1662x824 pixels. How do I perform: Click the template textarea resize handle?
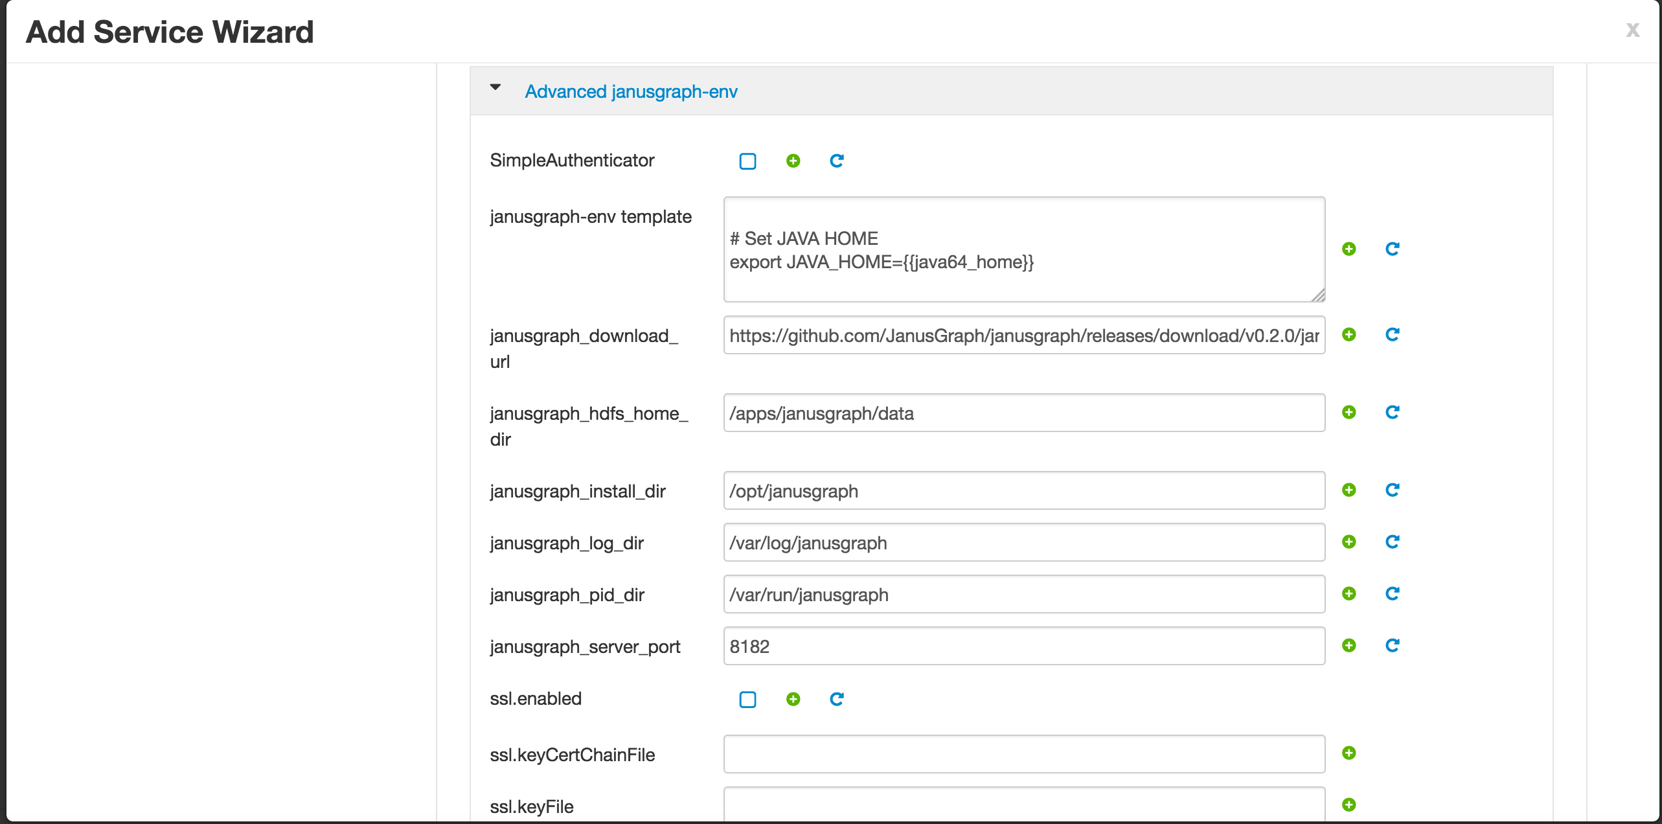[1318, 295]
